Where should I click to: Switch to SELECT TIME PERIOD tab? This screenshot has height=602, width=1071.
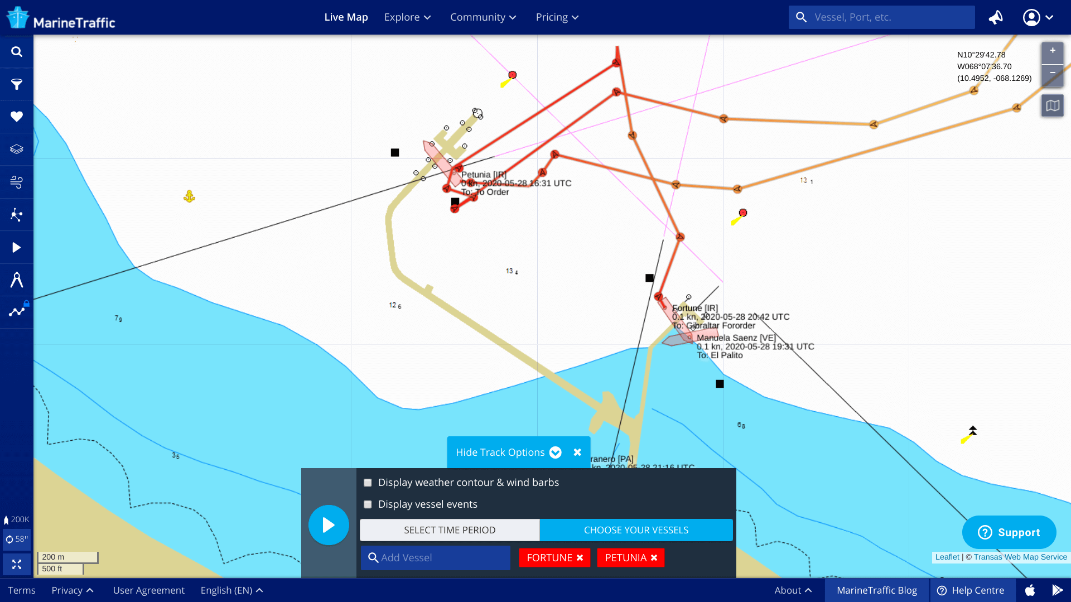pyautogui.click(x=450, y=530)
